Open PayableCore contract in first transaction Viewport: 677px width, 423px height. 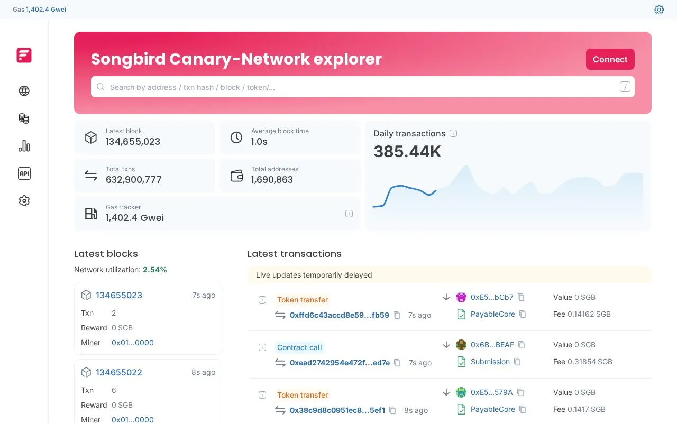(493, 314)
